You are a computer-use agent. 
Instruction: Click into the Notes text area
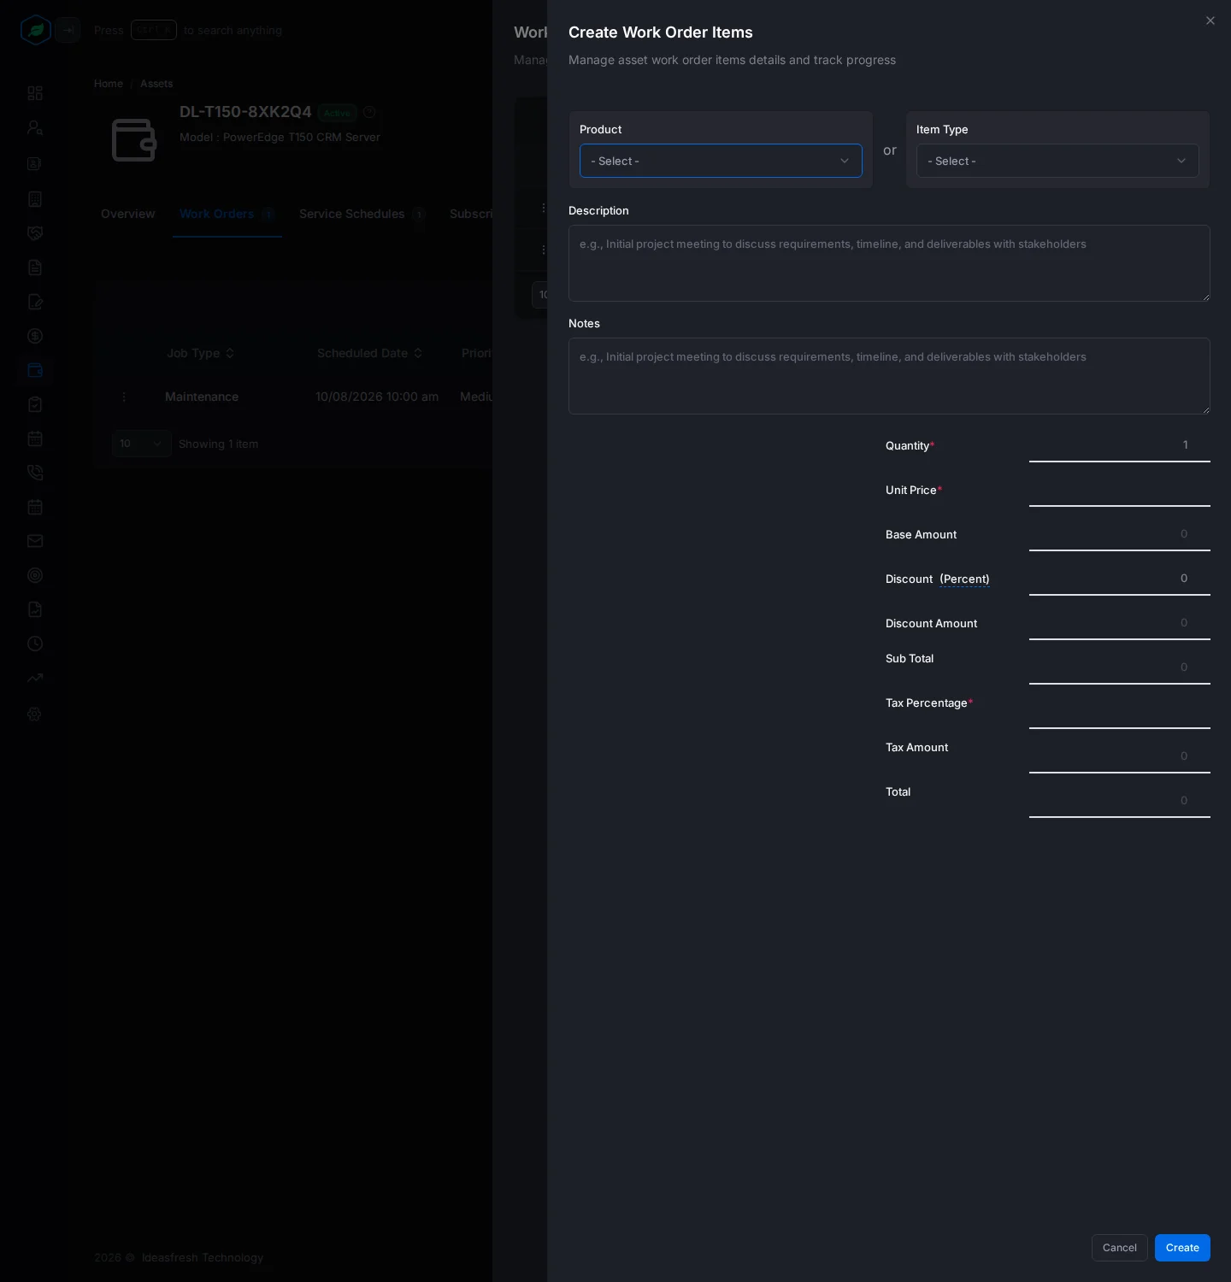pyautogui.click(x=889, y=376)
